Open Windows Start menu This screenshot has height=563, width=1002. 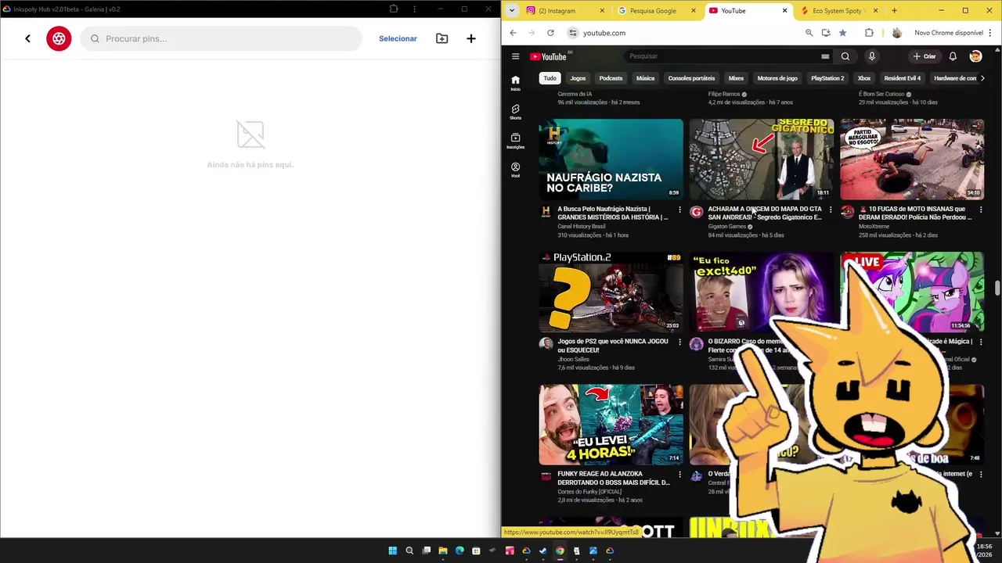392,550
